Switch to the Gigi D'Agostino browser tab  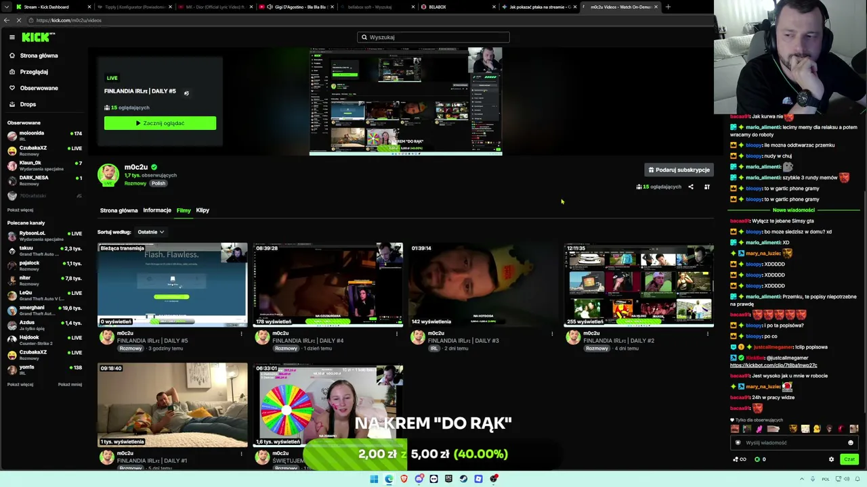pyautogui.click(x=297, y=7)
